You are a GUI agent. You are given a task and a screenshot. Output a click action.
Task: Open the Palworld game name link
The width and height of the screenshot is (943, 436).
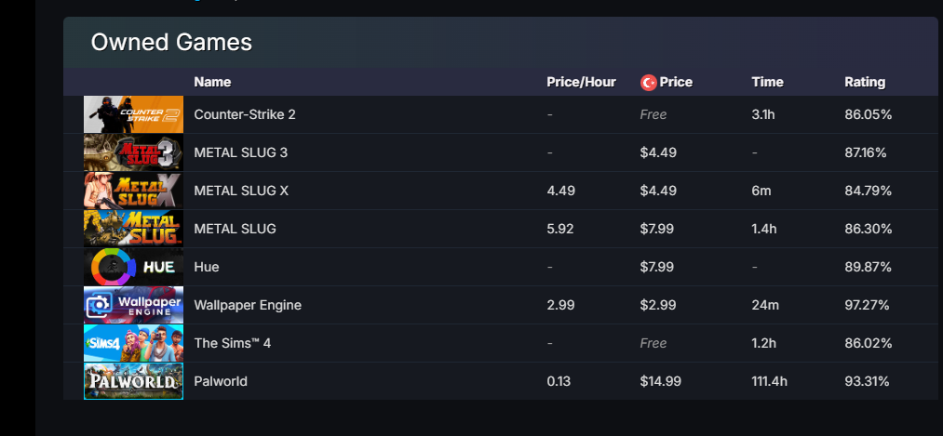point(221,381)
